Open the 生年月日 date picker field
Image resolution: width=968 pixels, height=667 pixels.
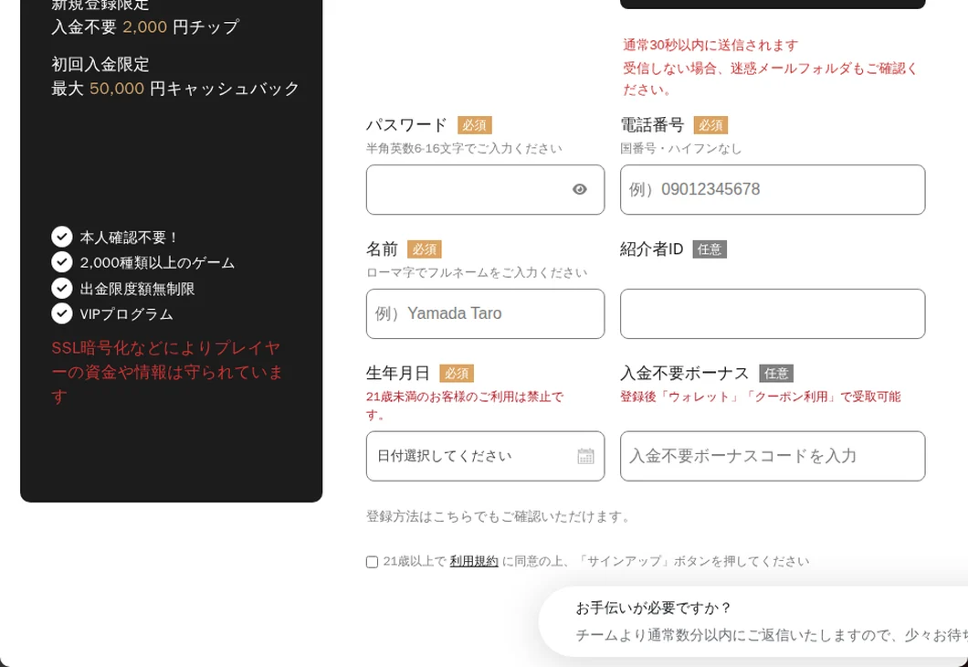click(x=485, y=457)
